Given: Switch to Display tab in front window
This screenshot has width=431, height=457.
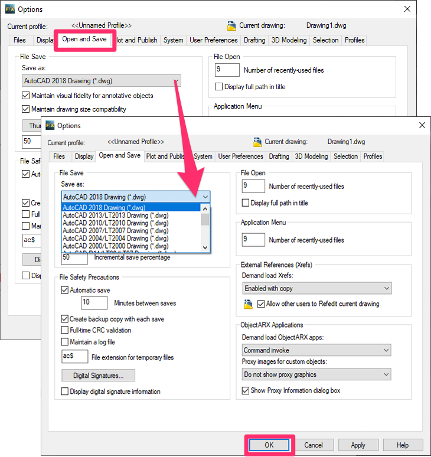Looking at the screenshot, I should click(84, 156).
